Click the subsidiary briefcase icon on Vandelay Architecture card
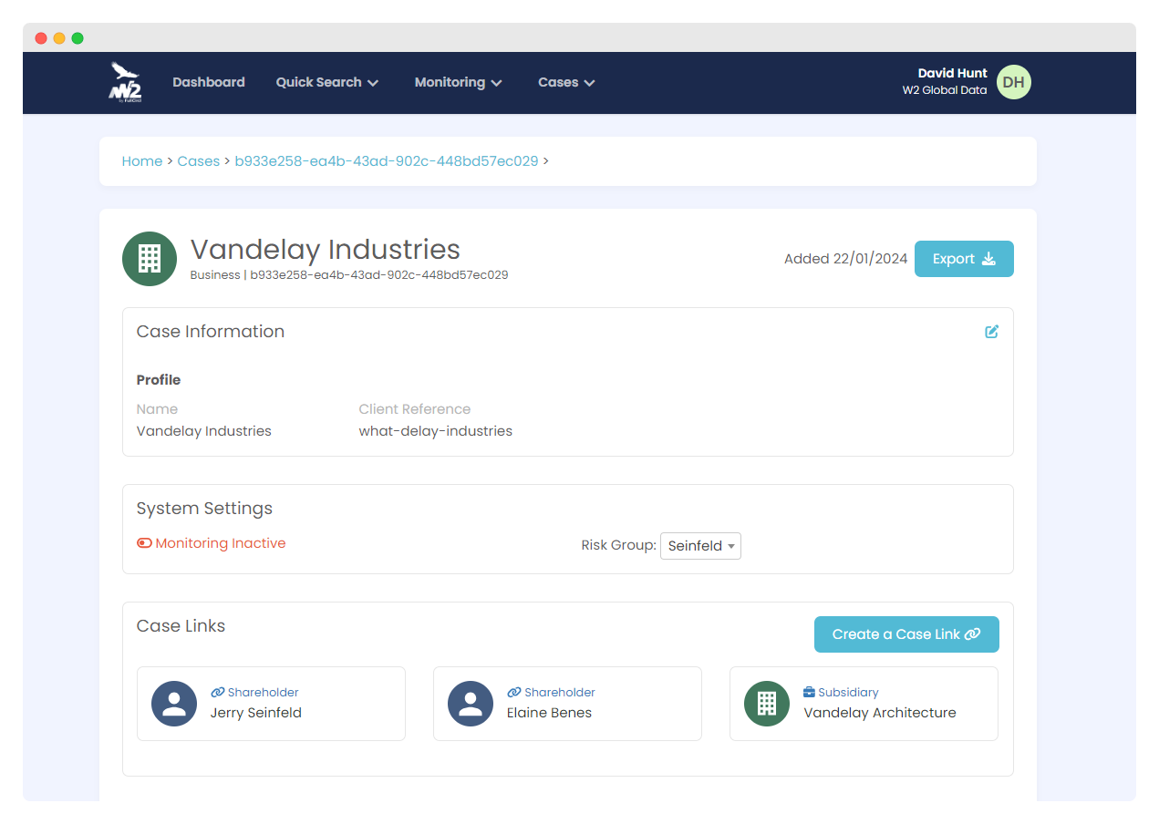 click(x=809, y=692)
